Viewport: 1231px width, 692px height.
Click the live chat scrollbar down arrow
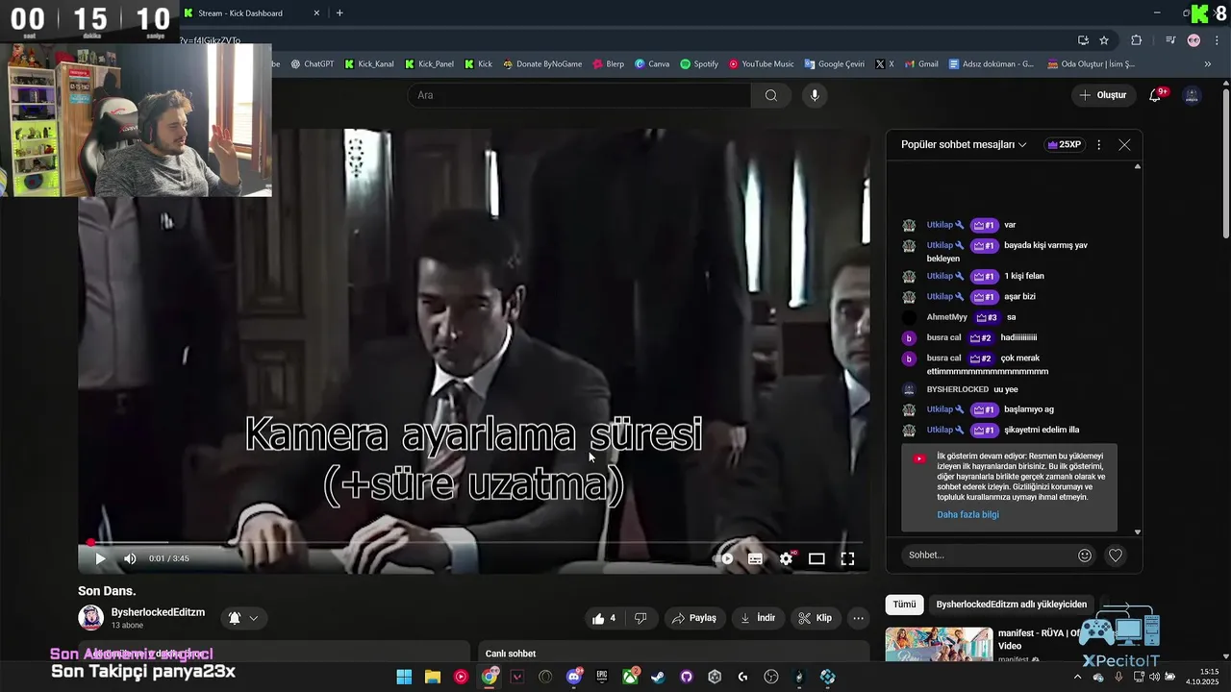pyautogui.click(x=1138, y=531)
